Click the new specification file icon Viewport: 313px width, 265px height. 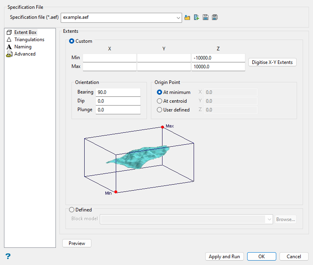(196, 18)
